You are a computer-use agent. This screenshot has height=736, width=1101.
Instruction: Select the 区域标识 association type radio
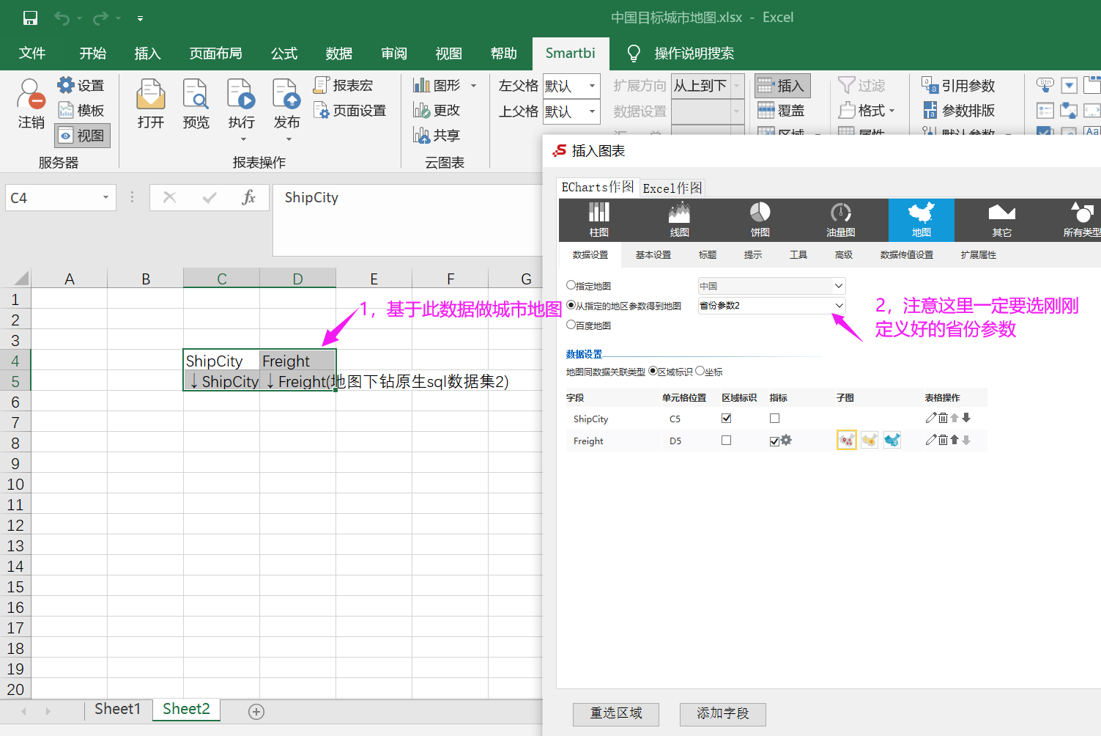(x=653, y=371)
